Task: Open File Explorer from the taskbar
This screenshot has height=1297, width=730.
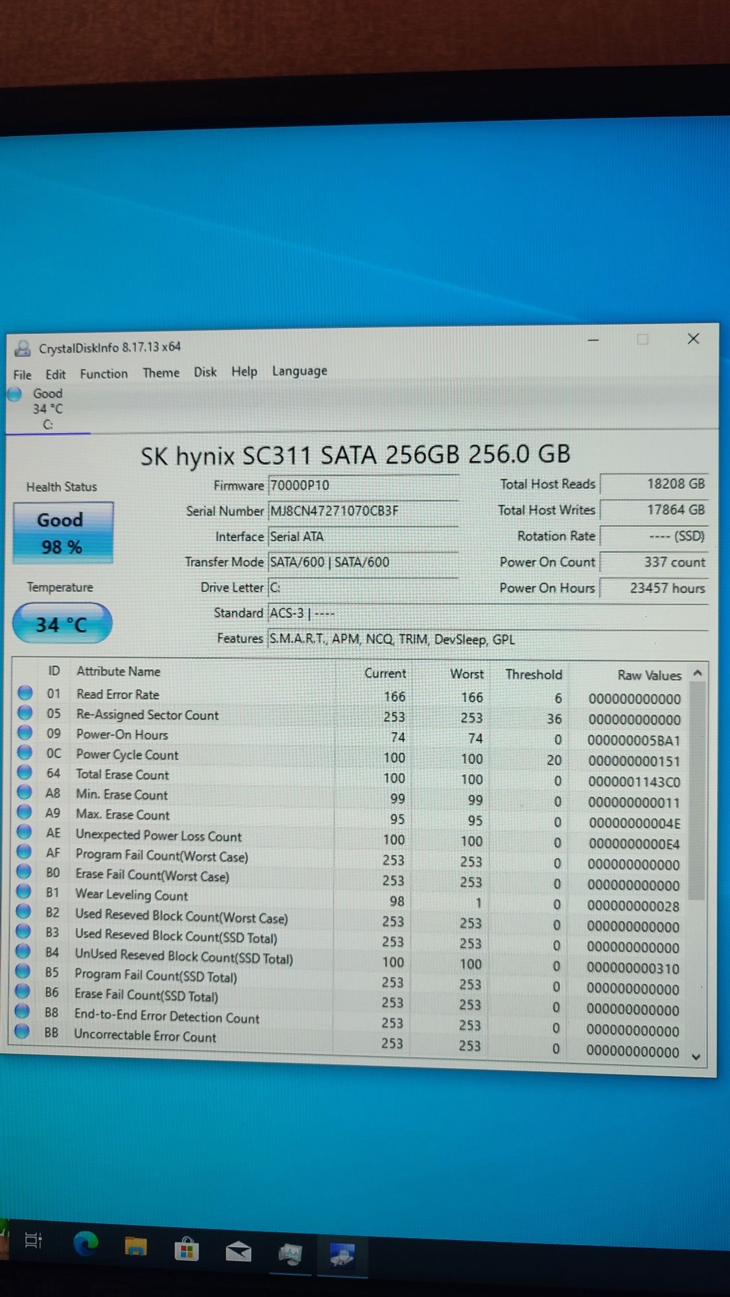Action: 135,1246
